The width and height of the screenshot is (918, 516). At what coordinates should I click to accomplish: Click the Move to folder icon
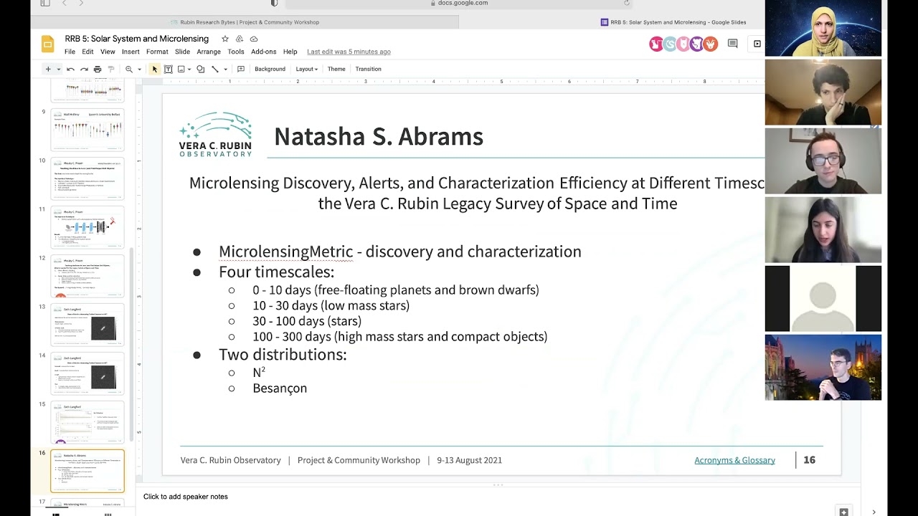coord(240,39)
